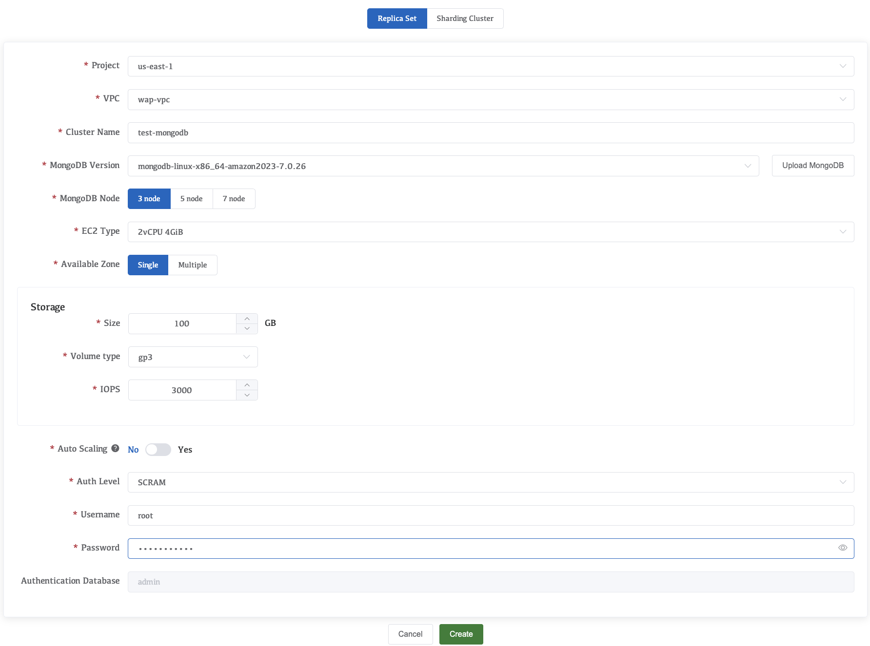Image resolution: width=870 pixels, height=646 pixels.
Task: Click the Cluster Name input field
Action: (x=491, y=133)
